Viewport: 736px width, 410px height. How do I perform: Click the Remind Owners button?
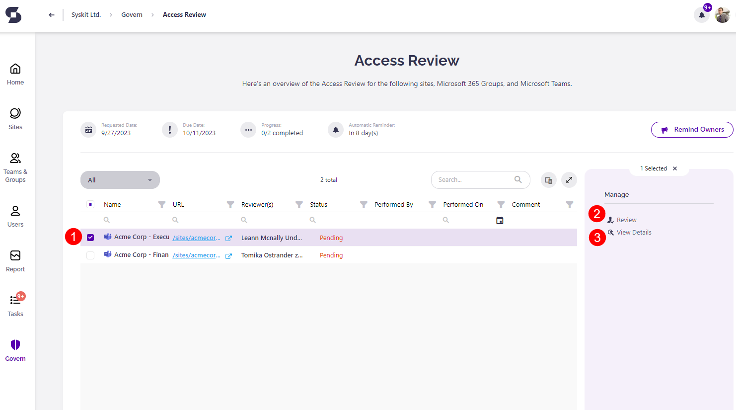coord(692,129)
